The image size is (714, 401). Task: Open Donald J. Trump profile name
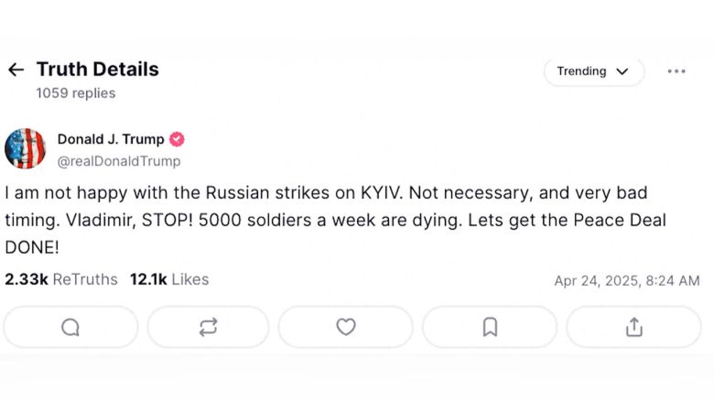coord(111,139)
